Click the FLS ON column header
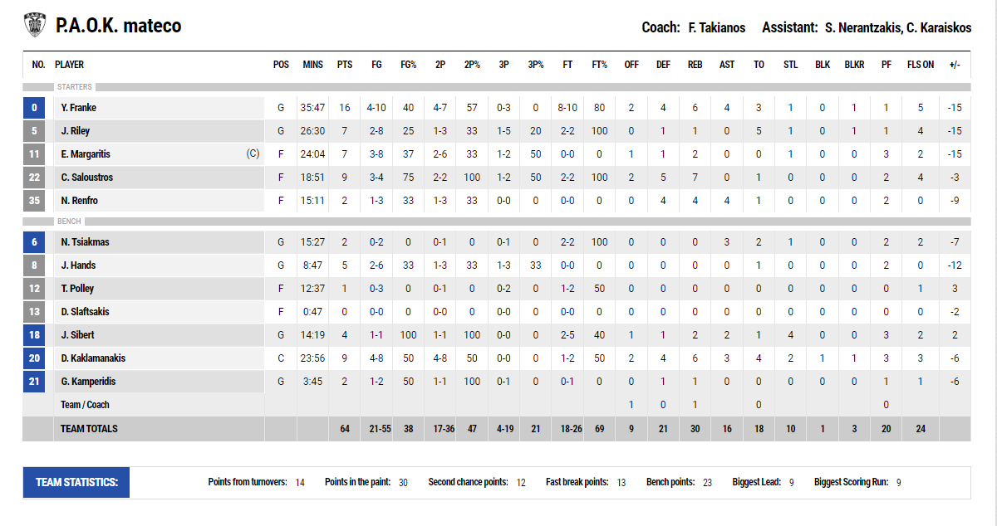 coord(920,65)
